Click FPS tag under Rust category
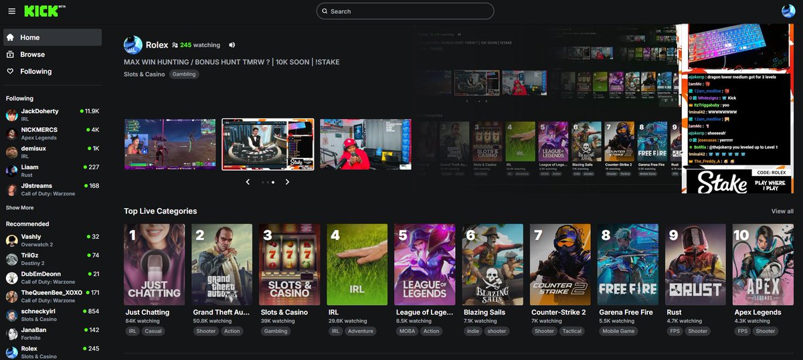The width and height of the screenshot is (803, 360). 675,331
